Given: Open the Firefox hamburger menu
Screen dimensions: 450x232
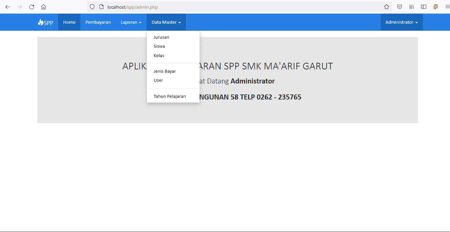Looking at the screenshot, I should click(x=447, y=7).
